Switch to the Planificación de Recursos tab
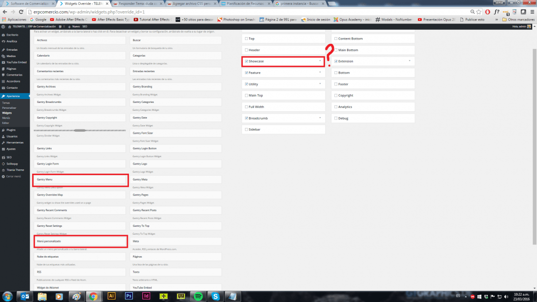 pos(245,3)
